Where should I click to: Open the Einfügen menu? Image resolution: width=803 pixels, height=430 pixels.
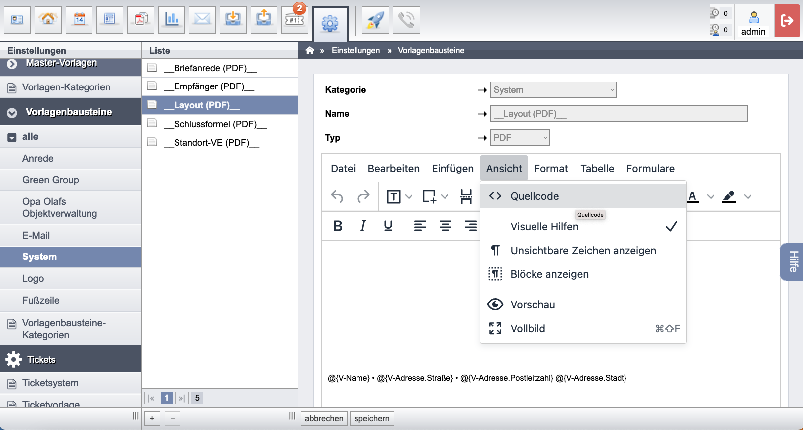click(x=452, y=169)
